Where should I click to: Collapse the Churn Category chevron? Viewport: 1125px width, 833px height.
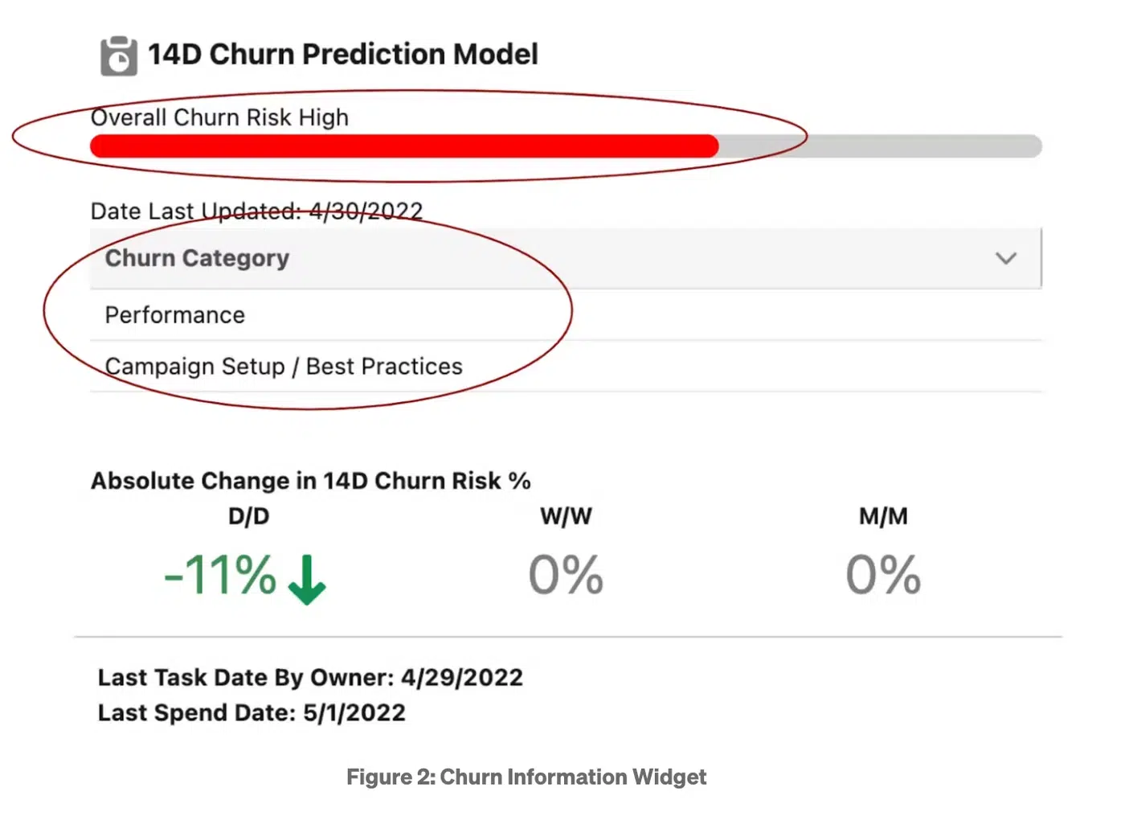point(1005,258)
